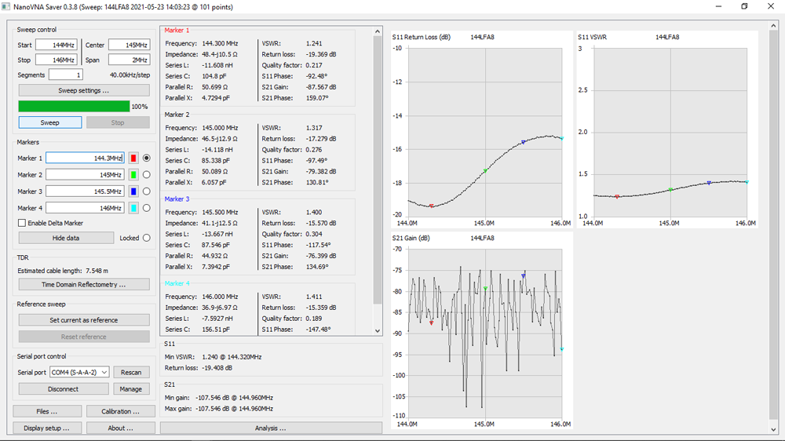Click the Segments input field
Image resolution: width=785 pixels, height=441 pixels.
click(66, 75)
